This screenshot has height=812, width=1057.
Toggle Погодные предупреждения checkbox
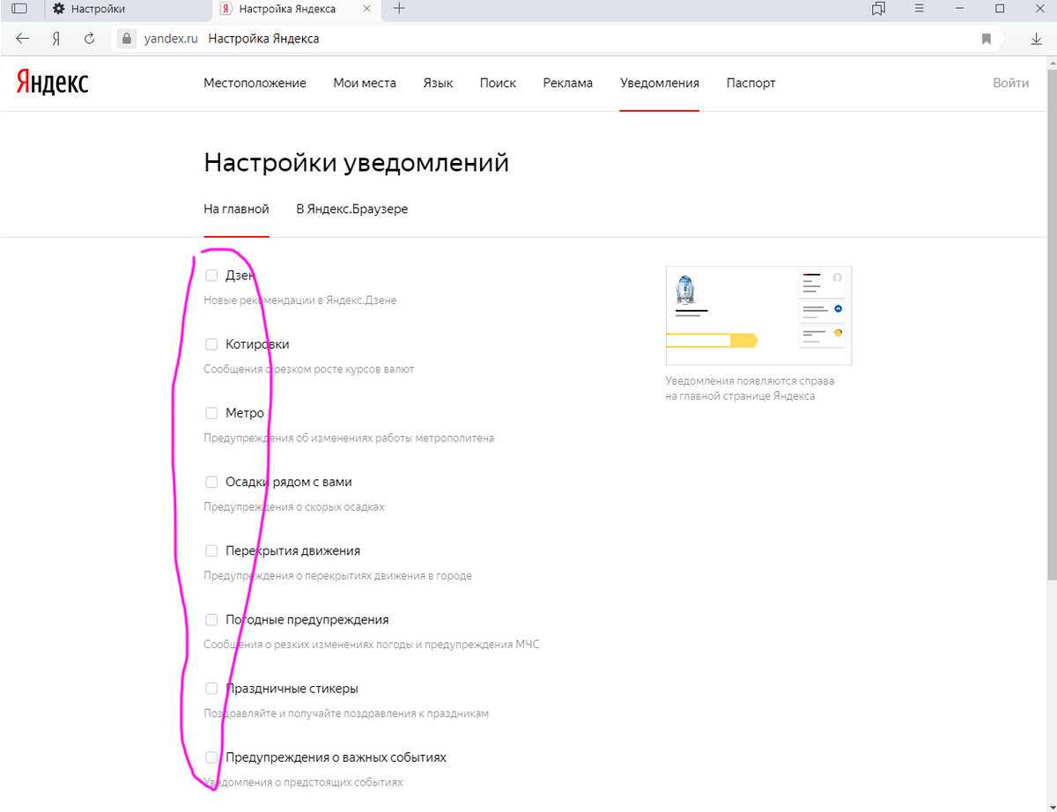(211, 619)
